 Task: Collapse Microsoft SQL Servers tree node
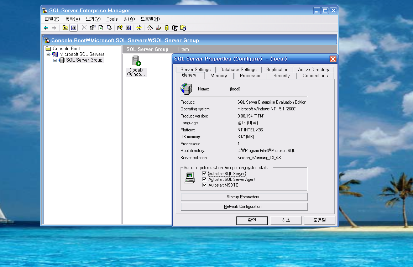click(x=48, y=54)
